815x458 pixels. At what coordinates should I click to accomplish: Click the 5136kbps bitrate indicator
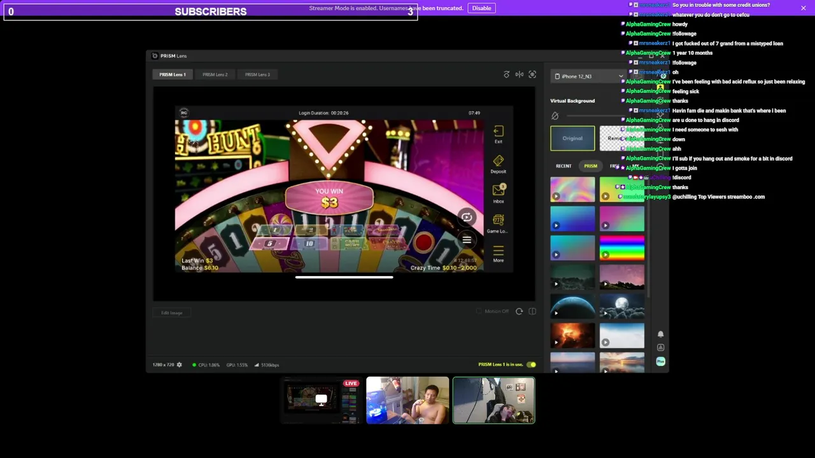click(267, 365)
